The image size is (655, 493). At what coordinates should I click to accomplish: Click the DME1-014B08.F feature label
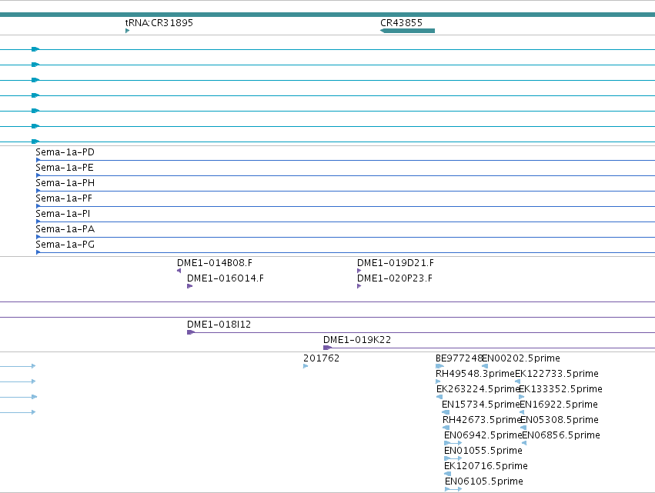214,263
